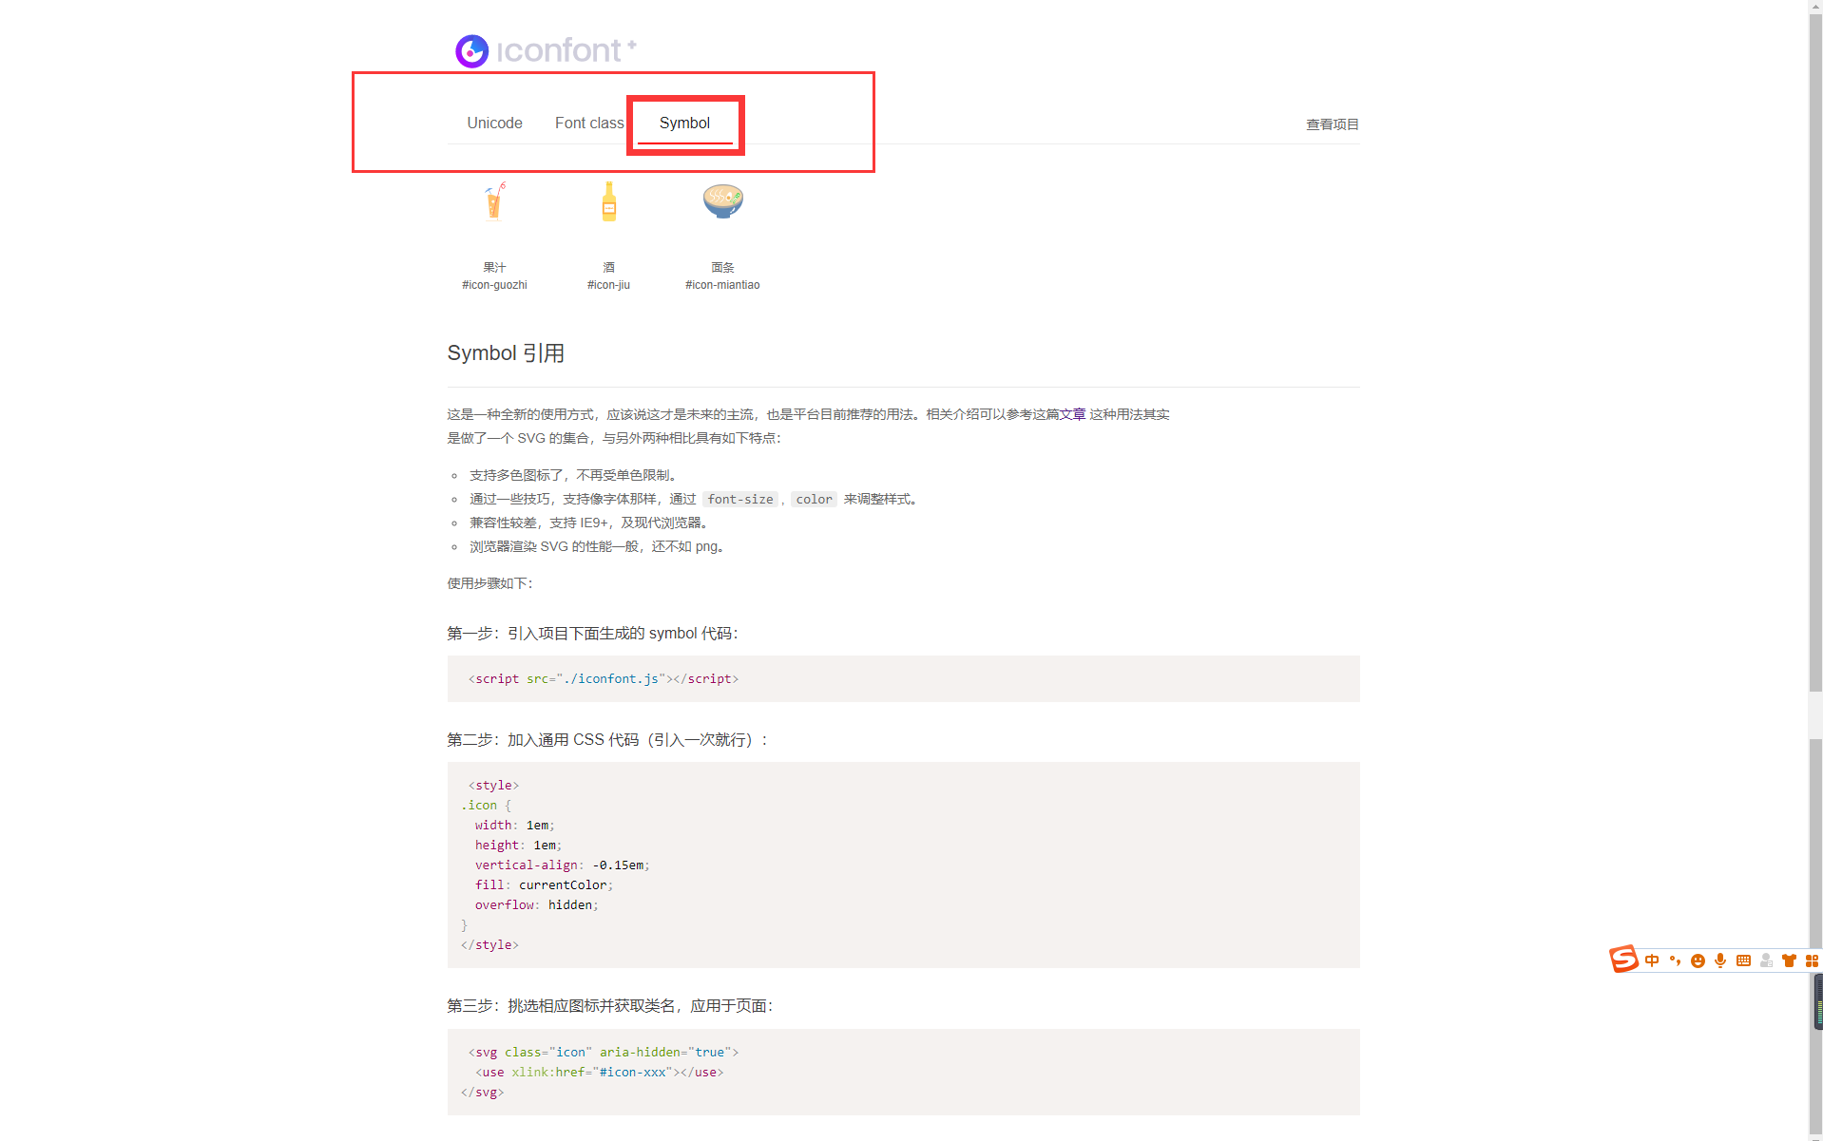The image size is (1823, 1141).
Task: Click the script src iconfont.js code line
Action: [x=604, y=678]
